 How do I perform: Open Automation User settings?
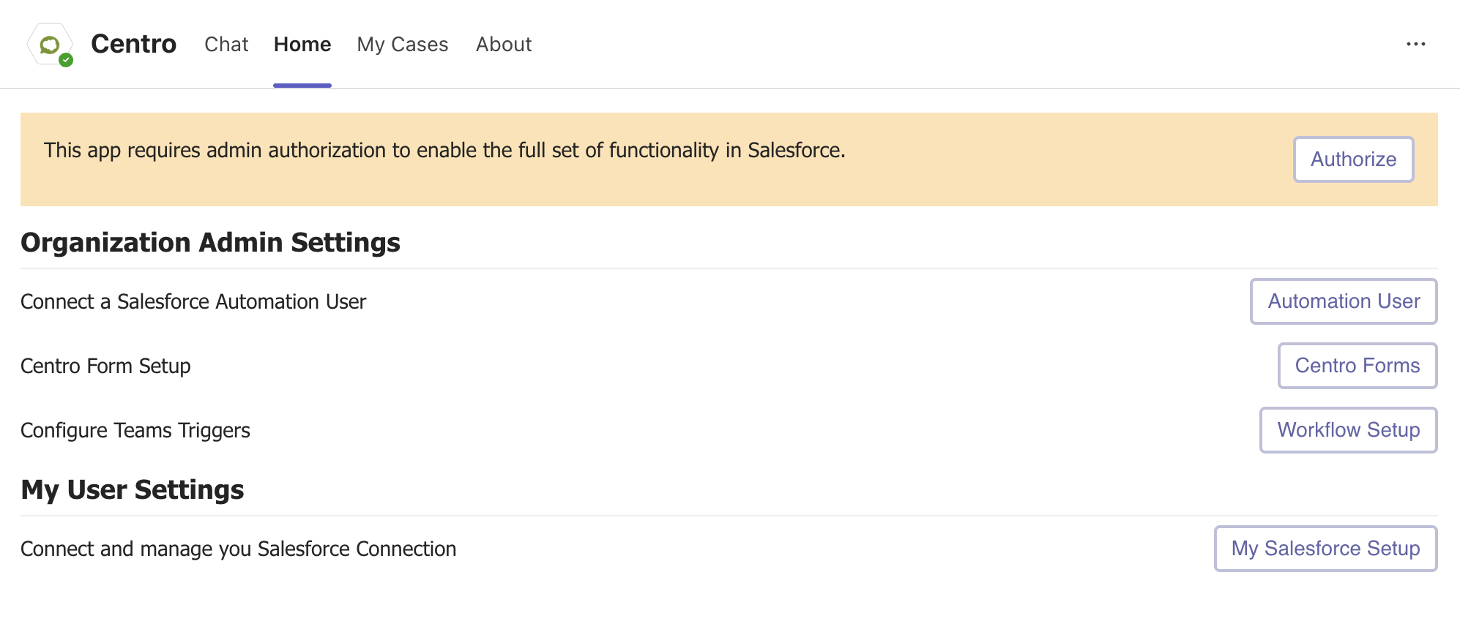[1344, 301]
